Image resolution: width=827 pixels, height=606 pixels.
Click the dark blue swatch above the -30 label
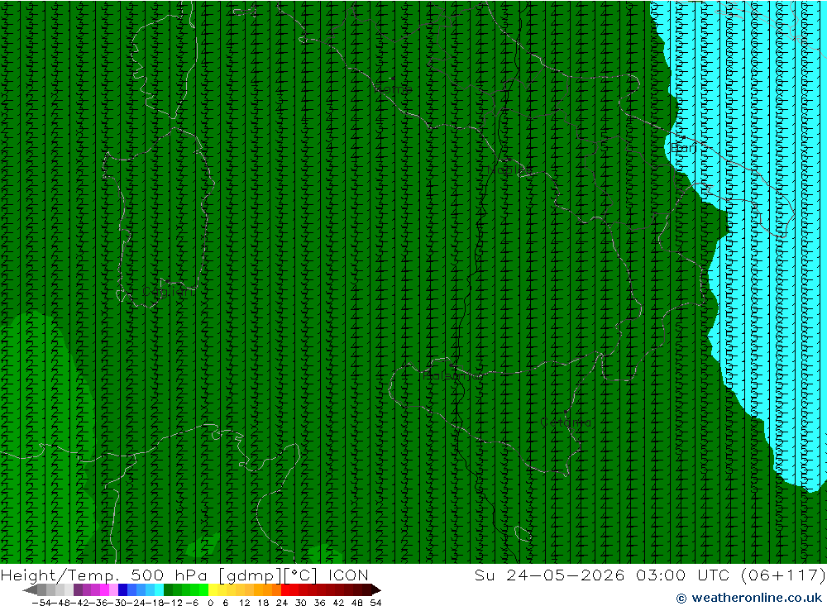tap(122, 589)
